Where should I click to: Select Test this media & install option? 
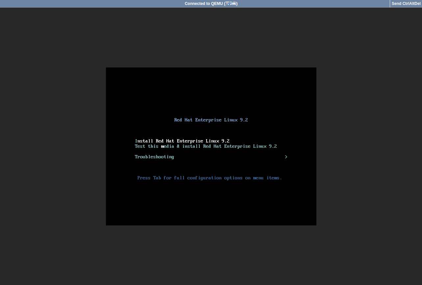point(206,146)
